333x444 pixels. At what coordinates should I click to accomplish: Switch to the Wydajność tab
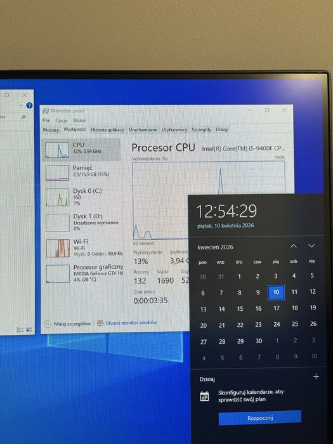74,129
